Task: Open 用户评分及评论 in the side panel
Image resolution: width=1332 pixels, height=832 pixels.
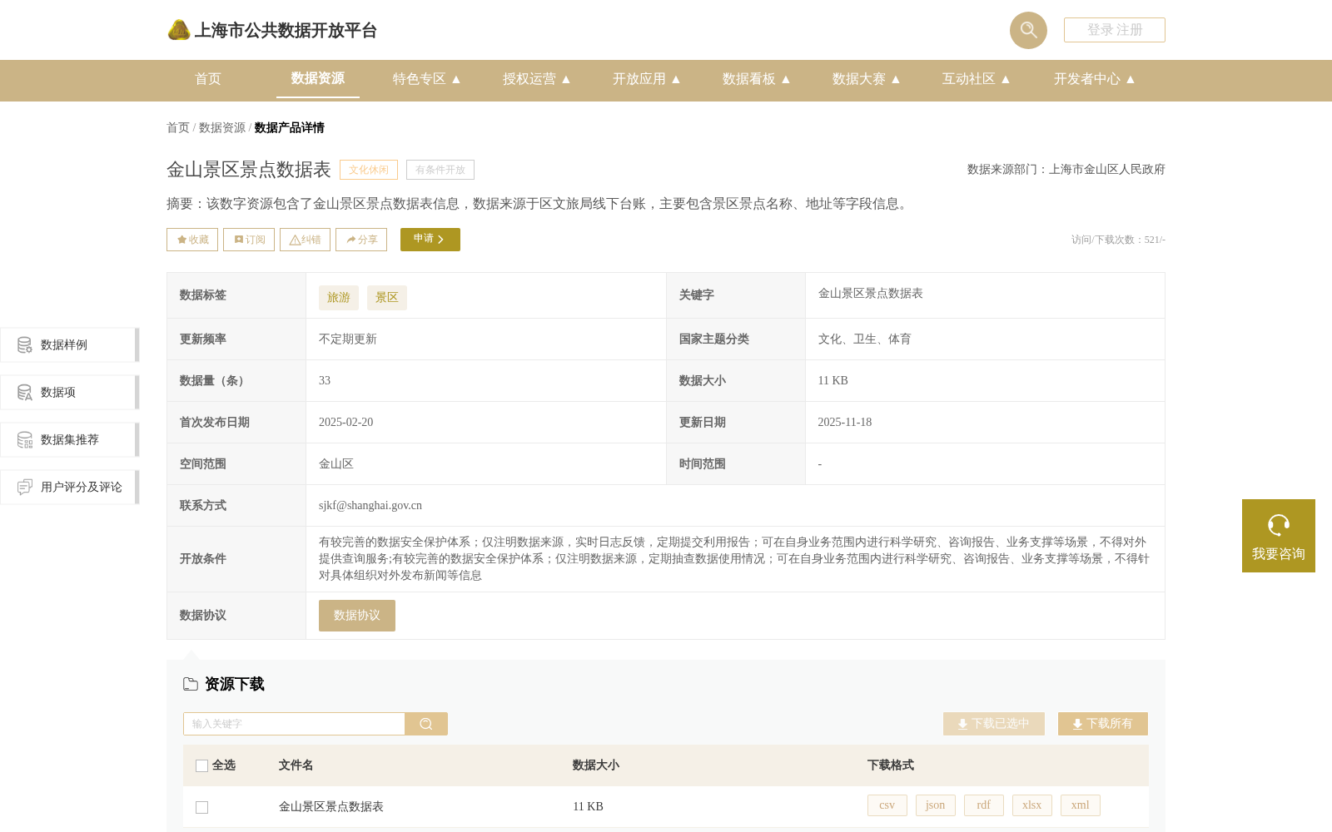Action: (x=69, y=488)
